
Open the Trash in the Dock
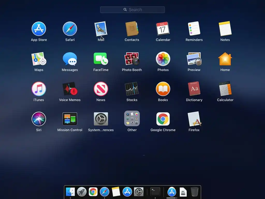194,192
